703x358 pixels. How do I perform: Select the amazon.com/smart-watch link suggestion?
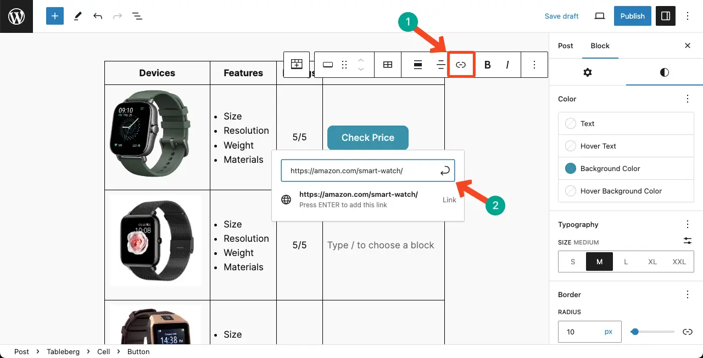coord(368,200)
